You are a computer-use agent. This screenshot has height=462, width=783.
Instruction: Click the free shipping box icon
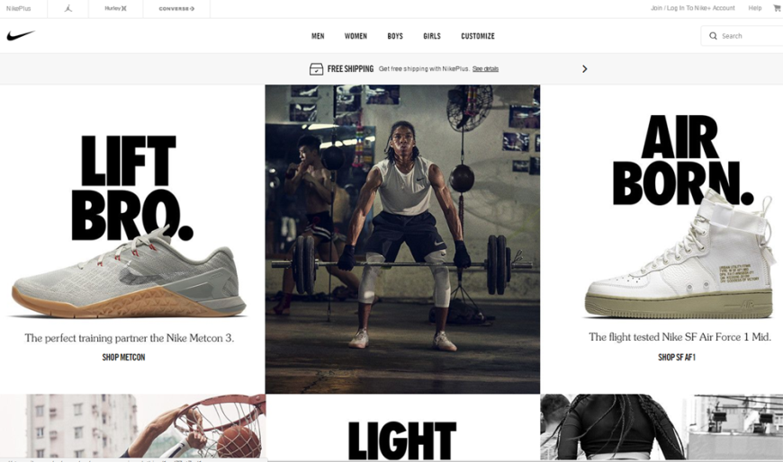pos(316,69)
